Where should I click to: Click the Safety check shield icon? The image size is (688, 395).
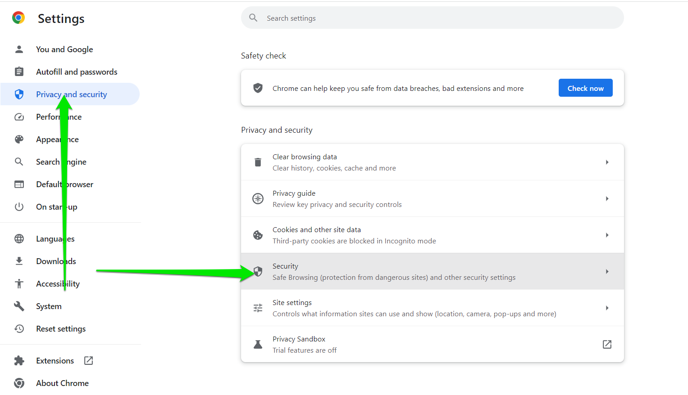pos(258,88)
